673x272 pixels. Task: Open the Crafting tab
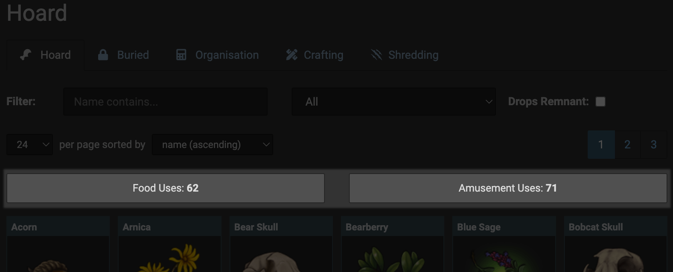coord(323,55)
